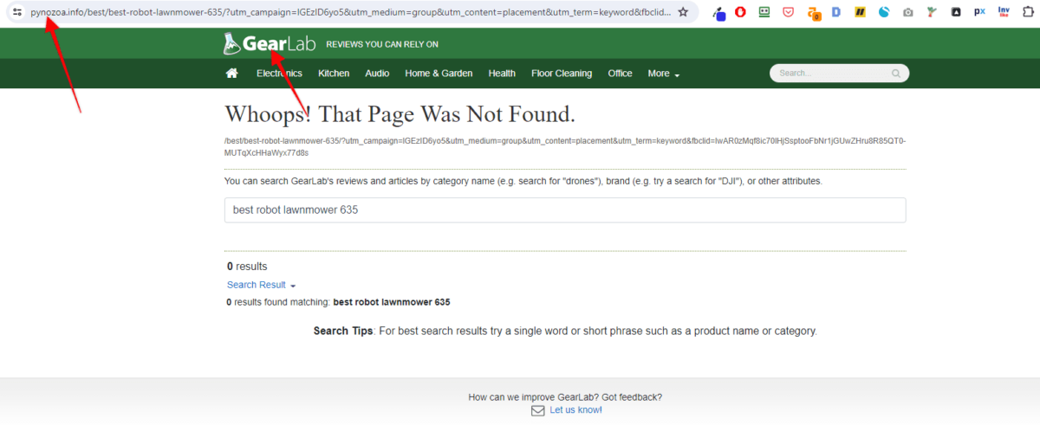Screen dimensions: 1040x425
Task: Click the envelope icon near feedback
Action: click(x=537, y=410)
